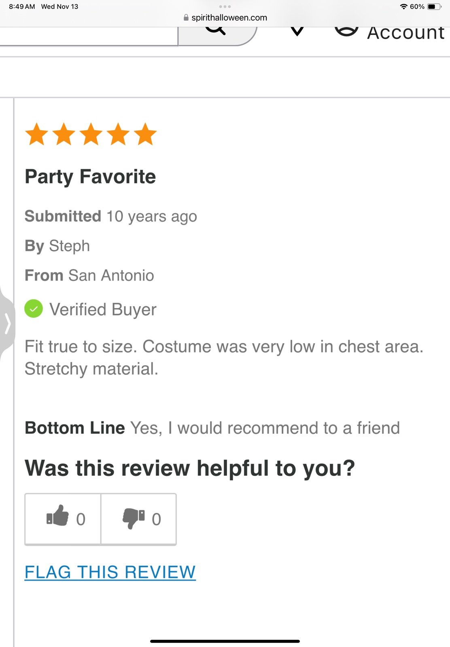Click thumbs up helpful icon
The image size is (450, 647).
(57, 516)
